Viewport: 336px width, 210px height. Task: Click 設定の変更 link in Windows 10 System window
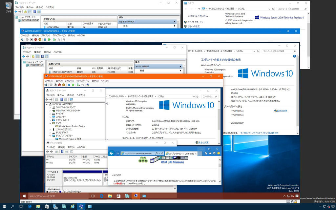point(282,111)
